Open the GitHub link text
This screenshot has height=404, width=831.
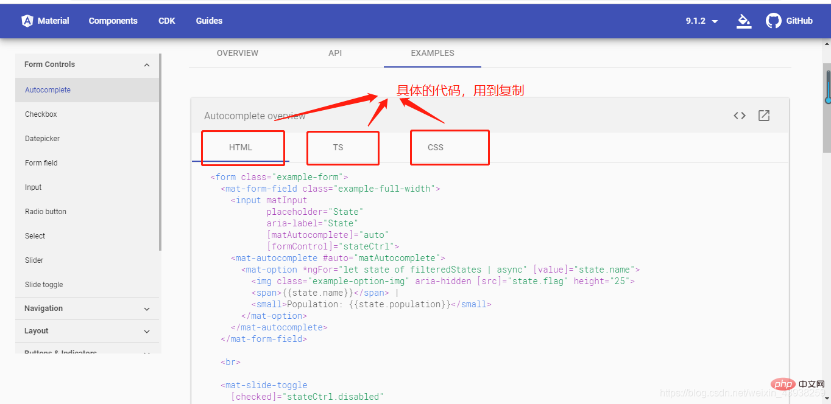point(799,21)
